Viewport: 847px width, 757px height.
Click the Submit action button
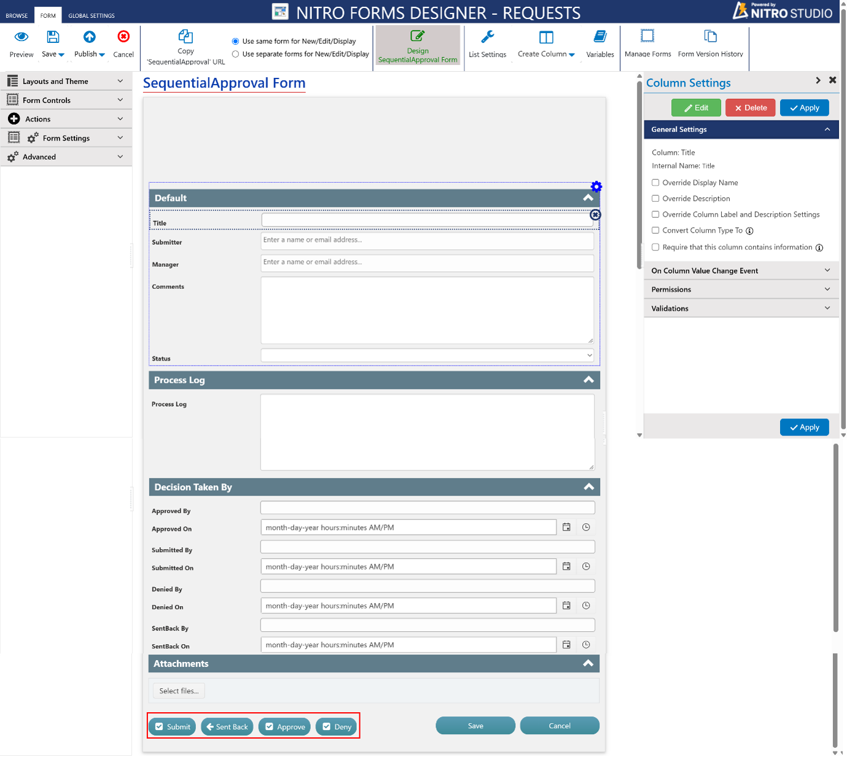point(173,726)
